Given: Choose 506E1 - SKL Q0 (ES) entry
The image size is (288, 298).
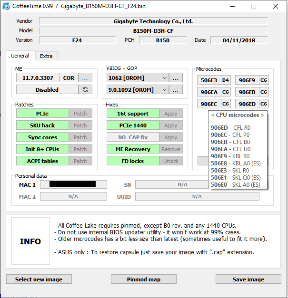Looking at the screenshot, I should pos(236,177).
